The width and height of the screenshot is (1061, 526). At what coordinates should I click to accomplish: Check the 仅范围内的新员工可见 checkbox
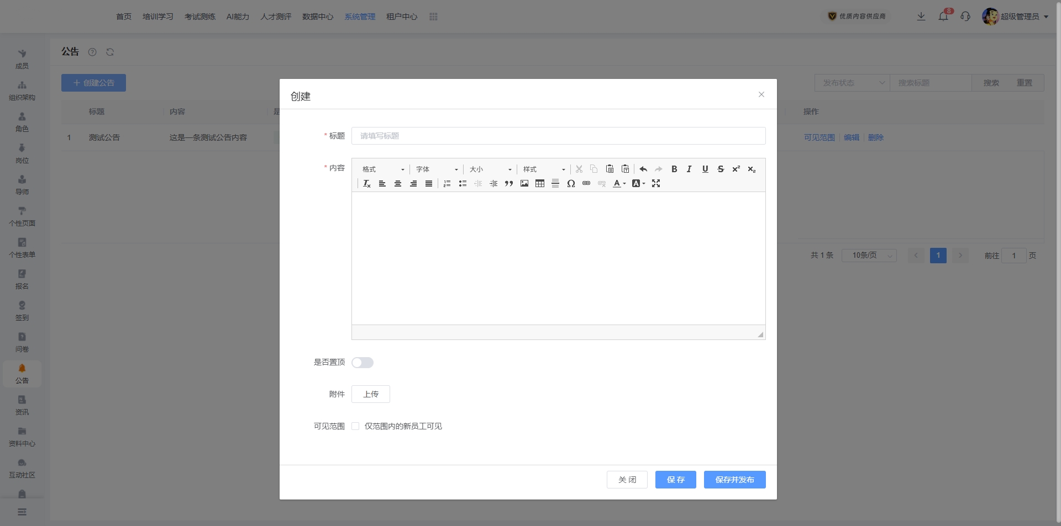tap(355, 426)
